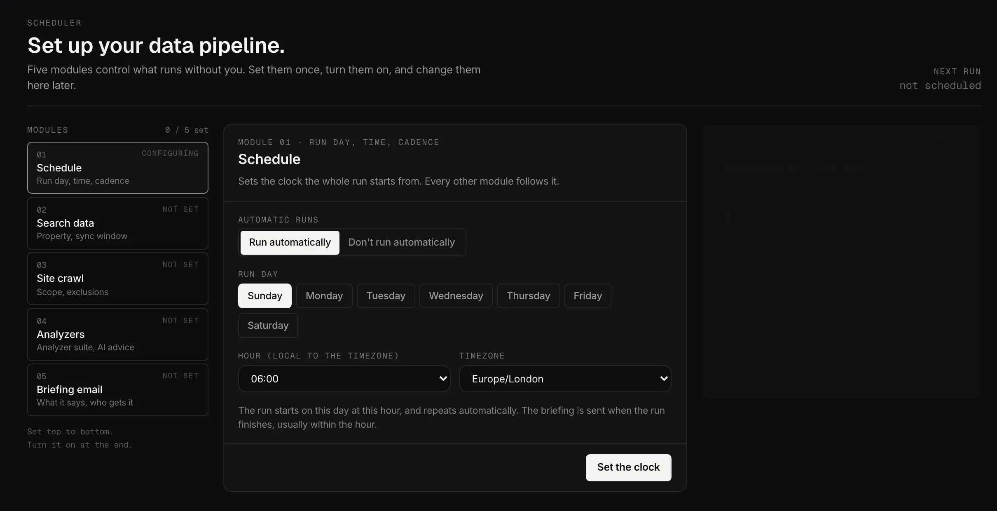The height and width of the screenshot is (511, 997).
Task: Click the 'not scheduled' next run status
Action: click(940, 86)
